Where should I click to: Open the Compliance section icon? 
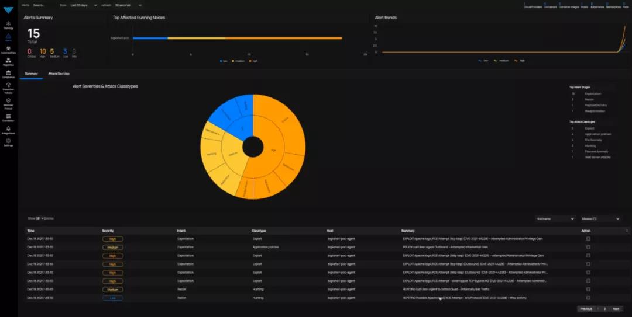click(8, 74)
